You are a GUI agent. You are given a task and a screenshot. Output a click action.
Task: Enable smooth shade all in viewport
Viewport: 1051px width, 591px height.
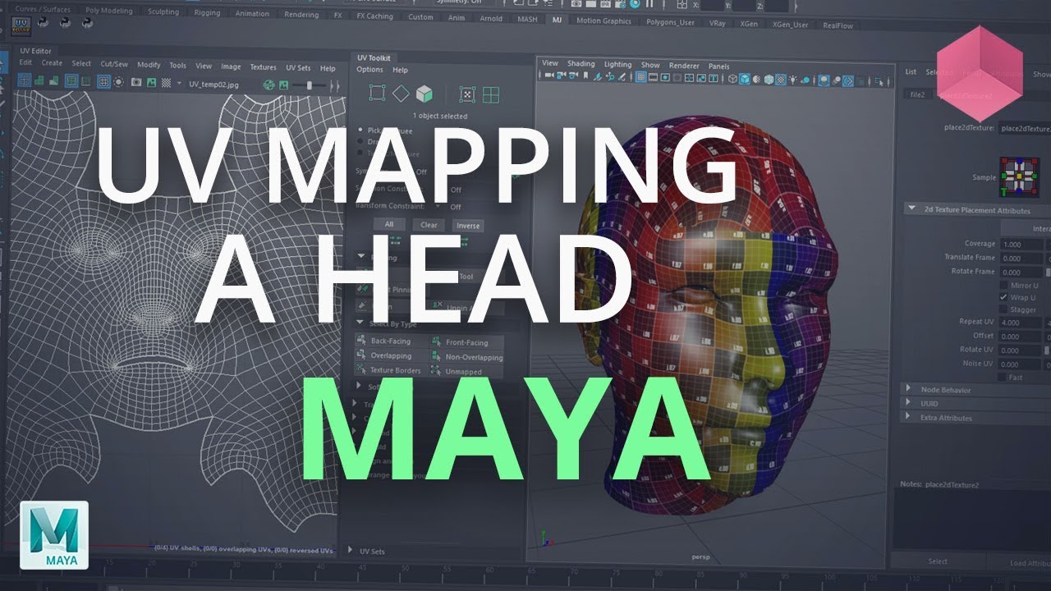pos(745,80)
